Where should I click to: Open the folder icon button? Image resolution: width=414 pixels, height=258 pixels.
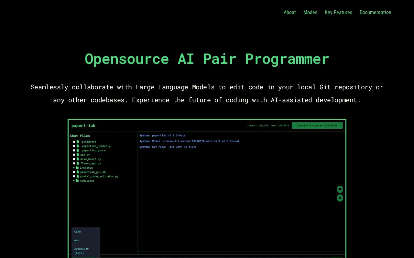click(340, 189)
